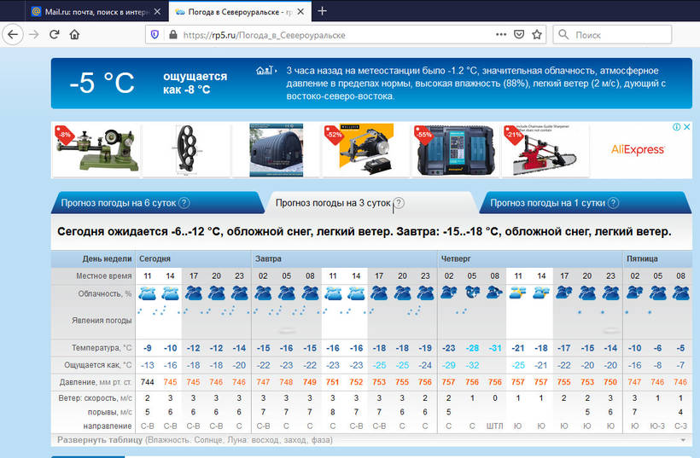
Task: Click help icon next to 1-day forecast
Action: (x=614, y=204)
